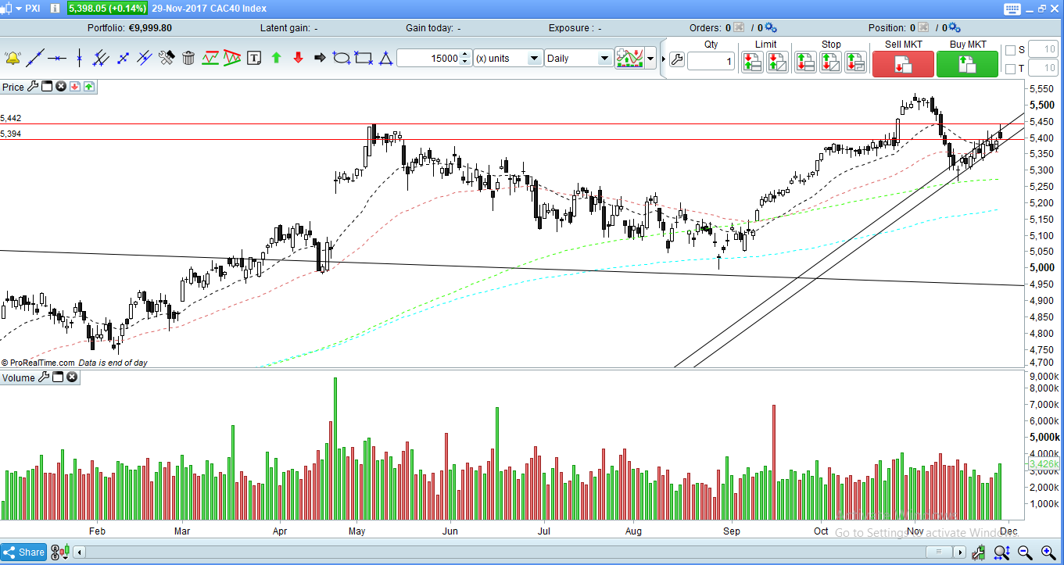Viewport: 1064px width, 565px height.
Task: Open the on-screen keyboard icon in the title bar
Action: pyautogui.click(x=1012, y=9)
